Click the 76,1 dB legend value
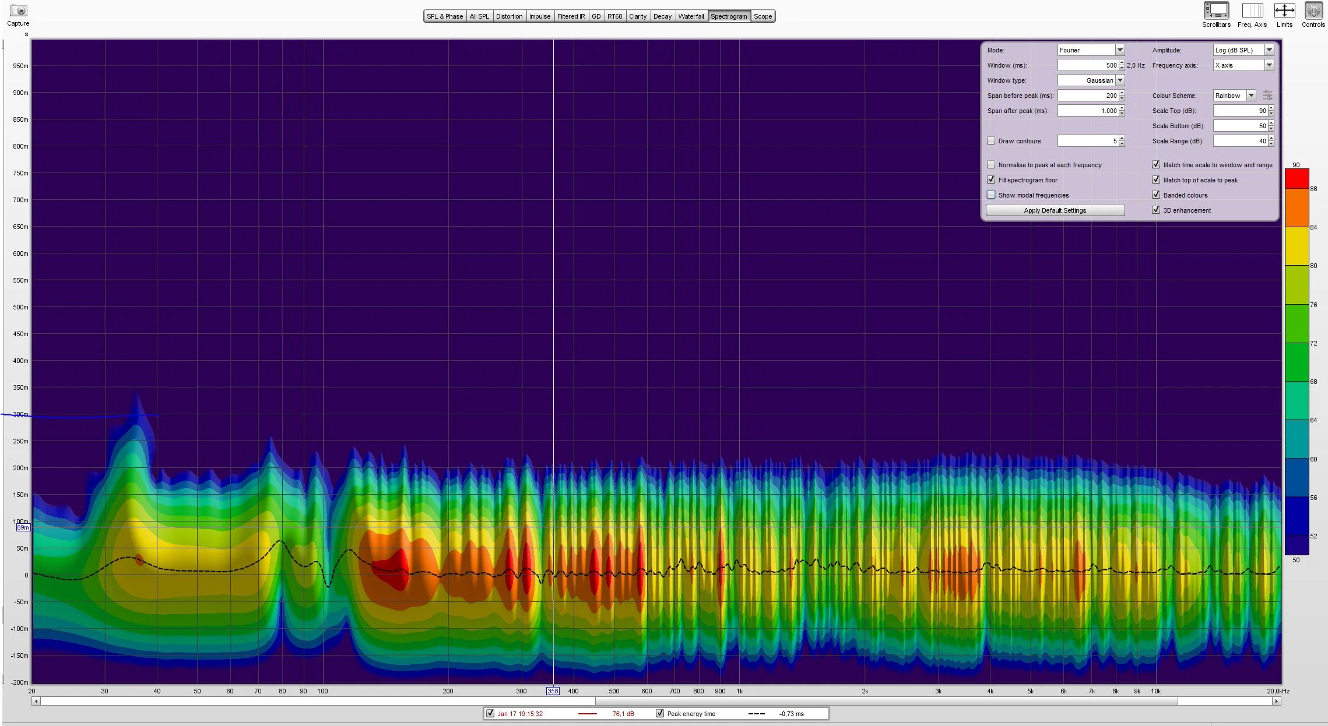 click(x=623, y=714)
